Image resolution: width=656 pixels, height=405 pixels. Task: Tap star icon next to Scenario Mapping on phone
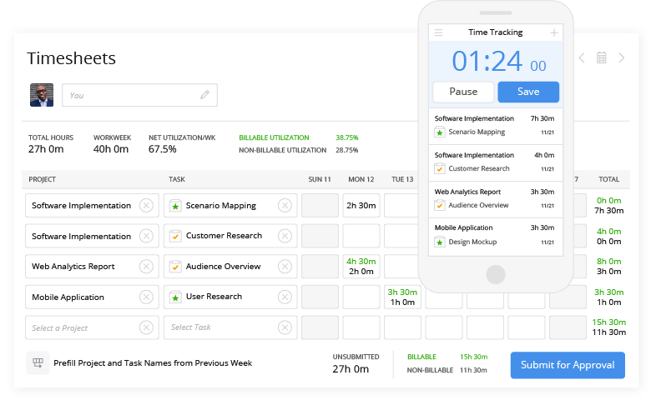[439, 132]
